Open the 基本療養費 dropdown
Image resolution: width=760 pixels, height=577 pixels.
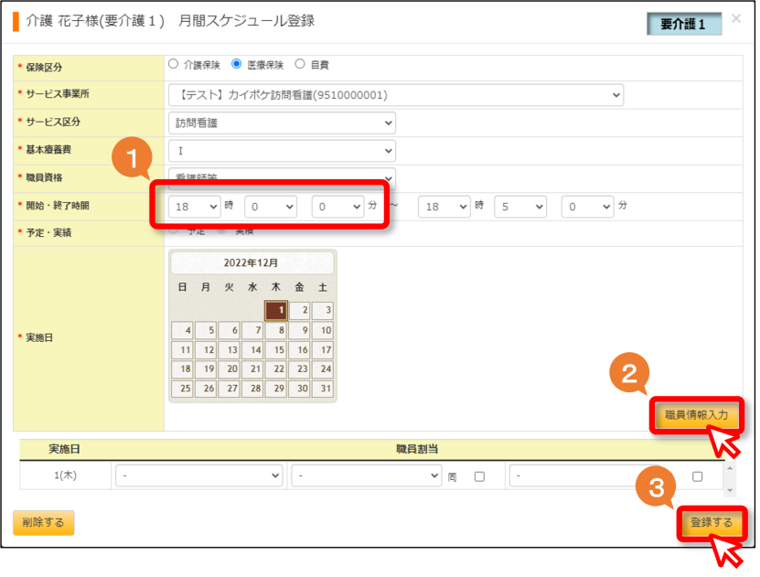(x=282, y=151)
